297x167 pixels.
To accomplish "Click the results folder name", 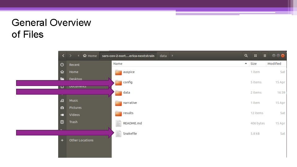I will 128,113.
